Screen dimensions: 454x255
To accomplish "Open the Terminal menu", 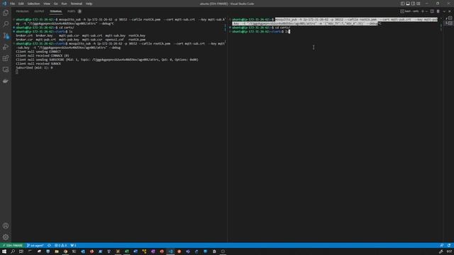I will (x=76, y=4).
